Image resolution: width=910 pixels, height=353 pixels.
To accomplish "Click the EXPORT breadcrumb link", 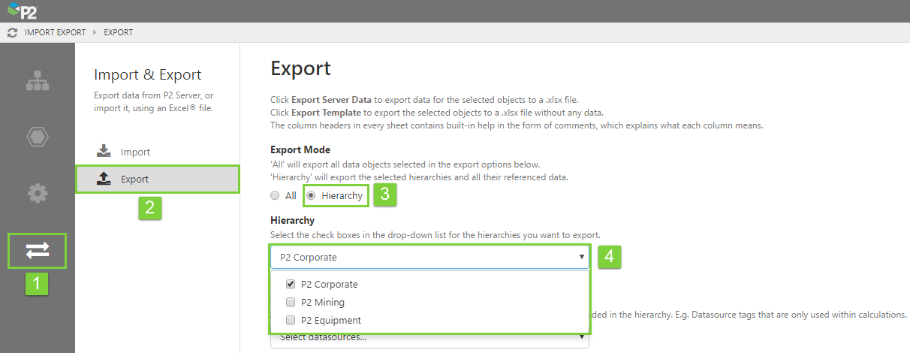I will (118, 33).
